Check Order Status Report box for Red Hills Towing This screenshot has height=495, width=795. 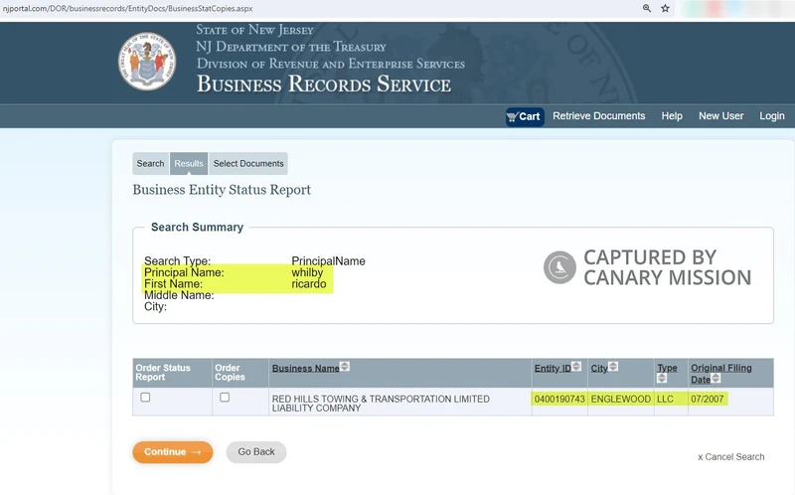click(x=145, y=398)
